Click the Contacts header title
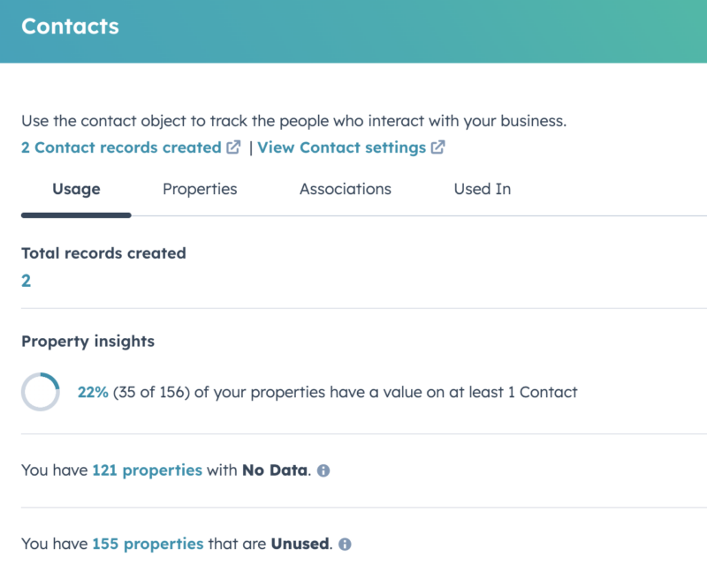This screenshot has height=579, width=707. pyautogui.click(x=70, y=26)
